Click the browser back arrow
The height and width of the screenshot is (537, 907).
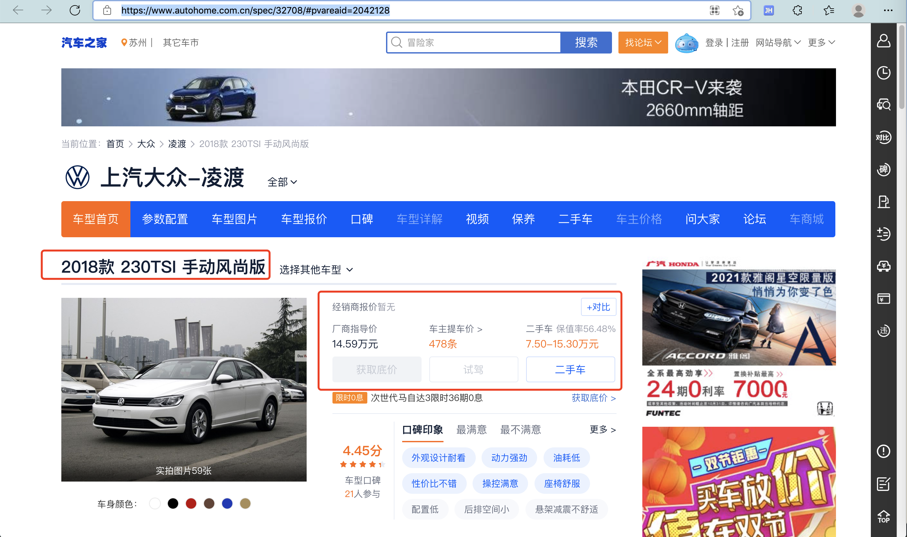click(x=18, y=10)
